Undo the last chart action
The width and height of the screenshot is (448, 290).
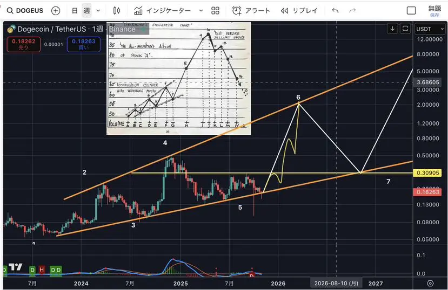point(335,11)
